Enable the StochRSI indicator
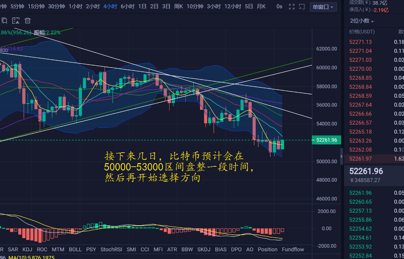Viewport: 404px width, 259px height. (x=111, y=249)
